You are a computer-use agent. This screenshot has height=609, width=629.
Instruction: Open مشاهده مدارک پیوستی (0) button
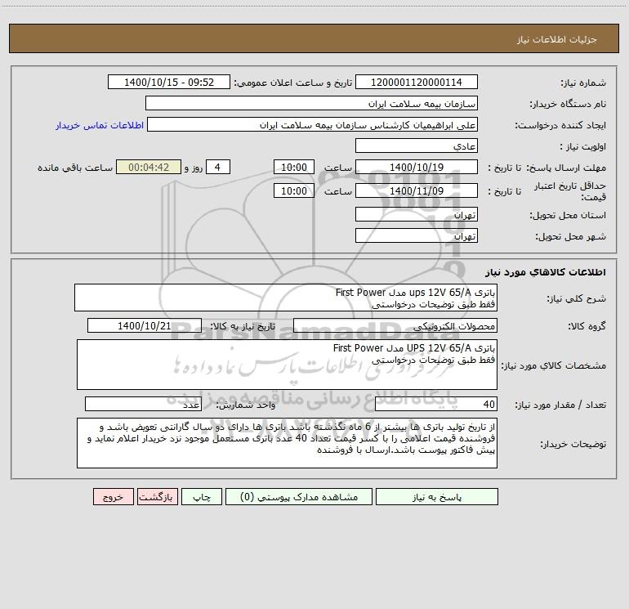[299, 497]
